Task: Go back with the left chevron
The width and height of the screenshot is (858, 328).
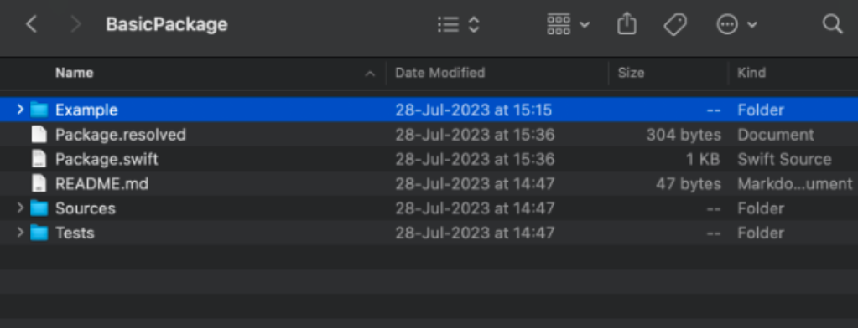Action: point(32,24)
